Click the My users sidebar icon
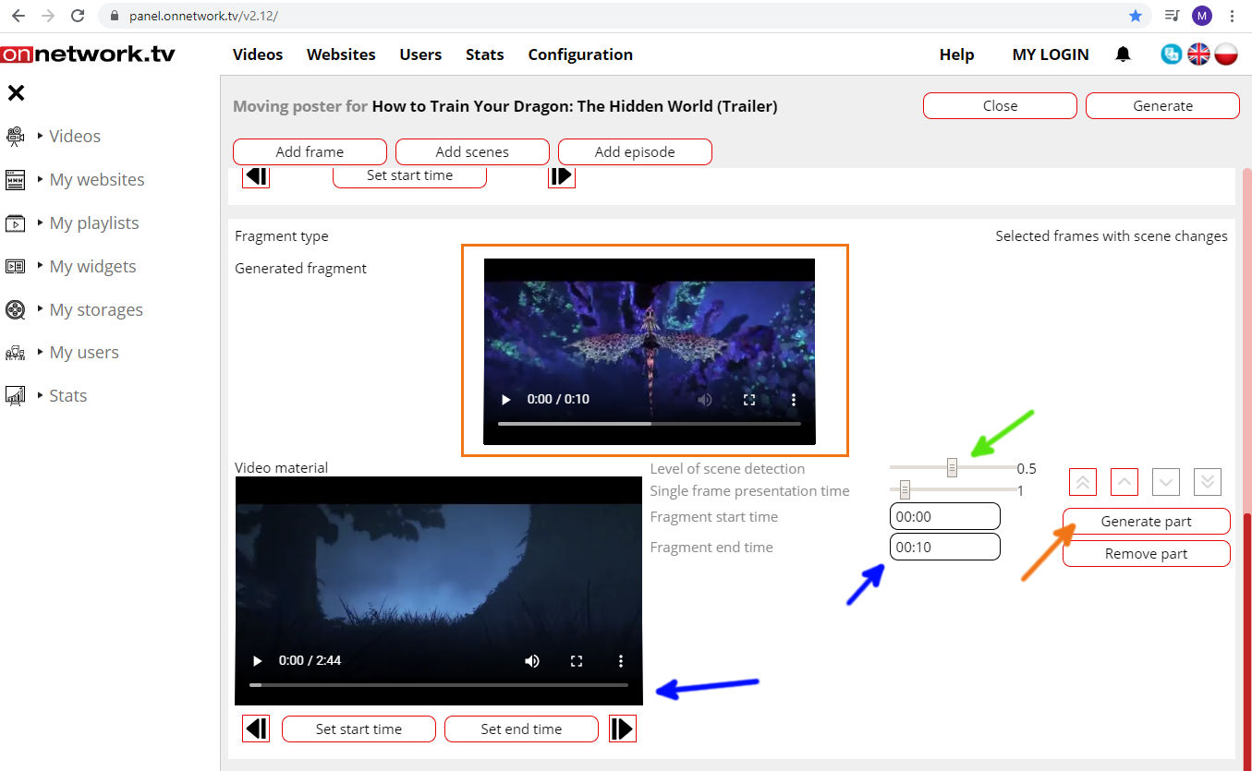1252x771 pixels. coord(15,353)
